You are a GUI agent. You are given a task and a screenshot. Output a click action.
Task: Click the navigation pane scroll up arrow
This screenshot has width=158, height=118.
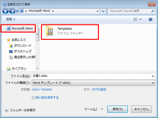(x=38, y=26)
